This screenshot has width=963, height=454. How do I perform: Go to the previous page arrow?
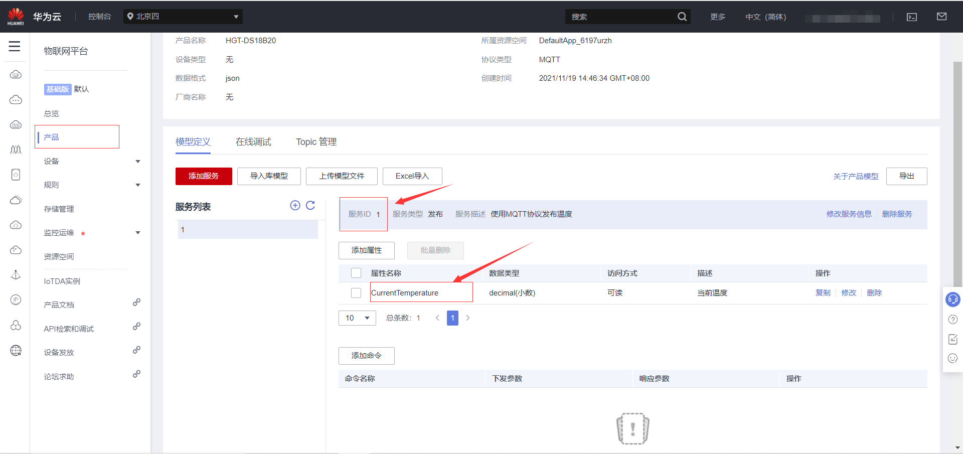pyautogui.click(x=437, y=318)
